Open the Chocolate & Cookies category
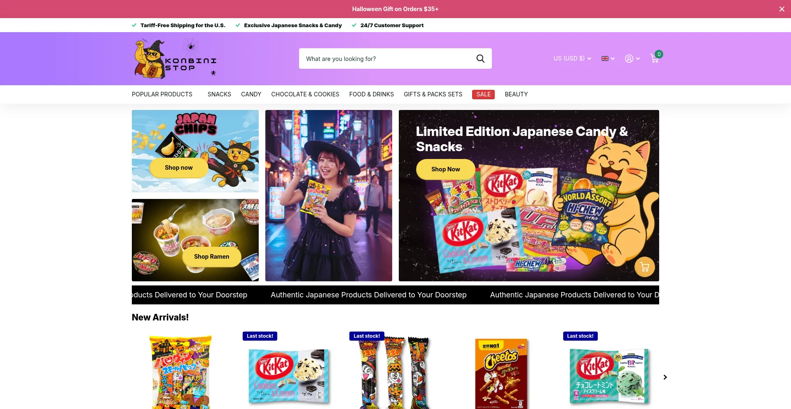 [305, 94]
